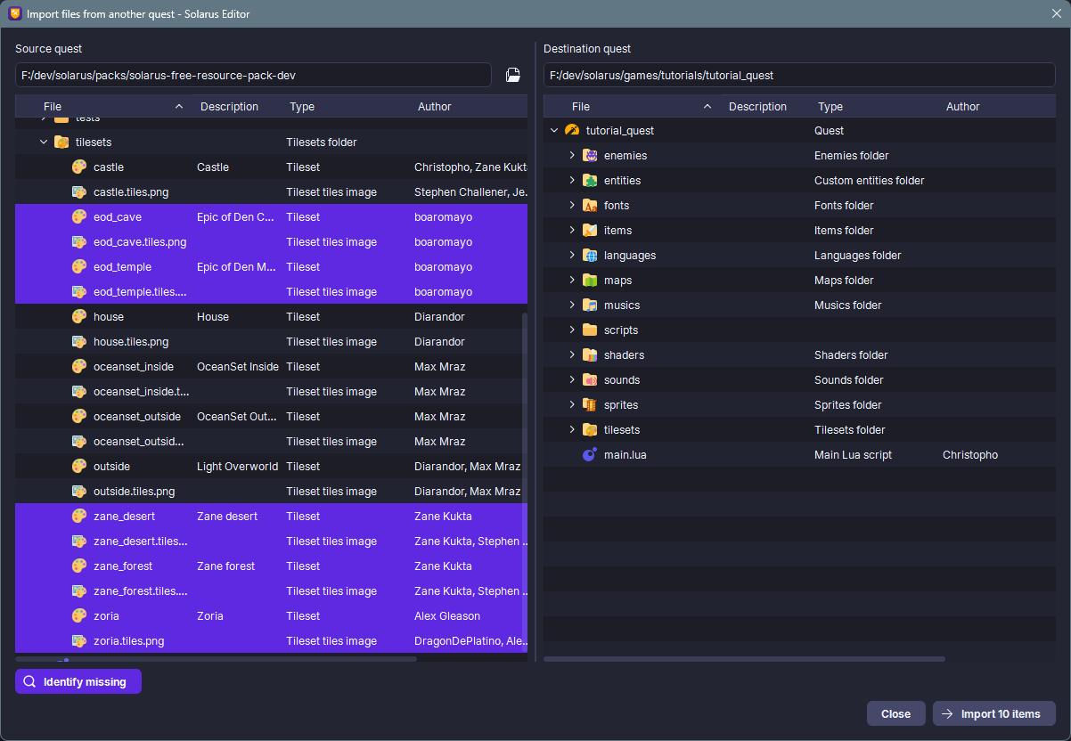
Task: Click the enemies folder icon
Action: 590,155
